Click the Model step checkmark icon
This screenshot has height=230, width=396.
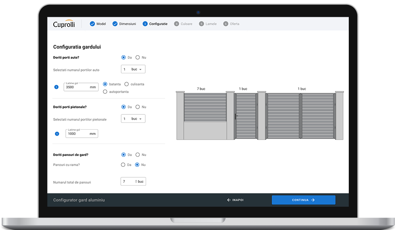pyautogui.click(x=92, y=24)
